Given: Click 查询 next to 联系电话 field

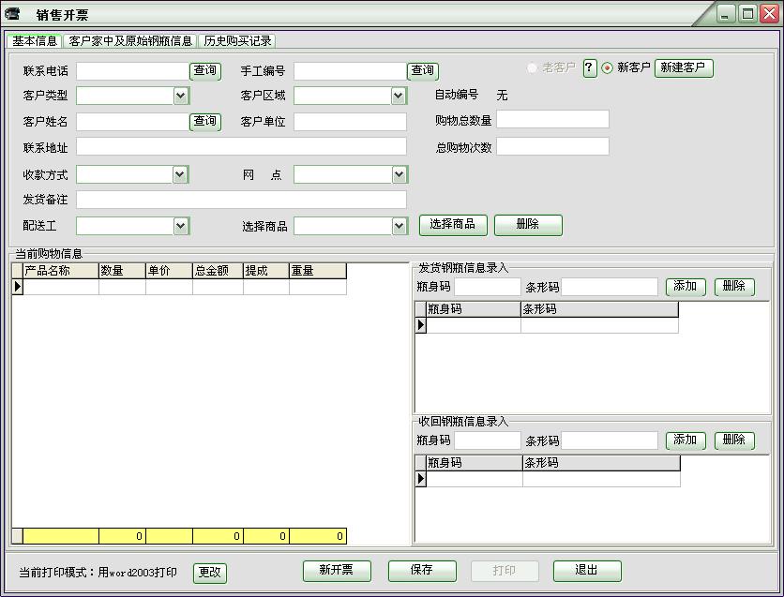Looking at the screenshot, I should tap(205, 71).
